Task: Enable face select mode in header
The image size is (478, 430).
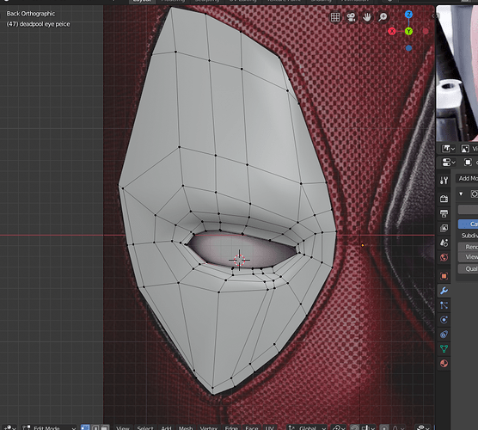Action: [x=105, y=427]
